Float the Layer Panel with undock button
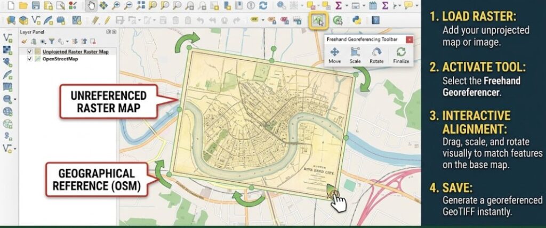Viewport: 546px width, 228px height. click(x=108, y=31)
